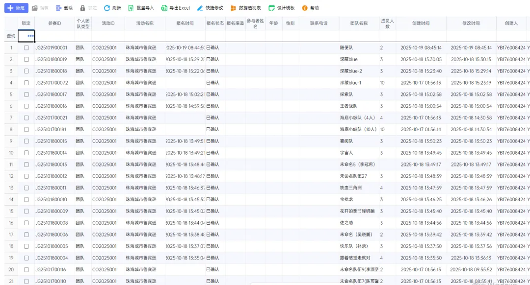Select row number 15 header
Screen dimensions: 530x285
[11, 211]
